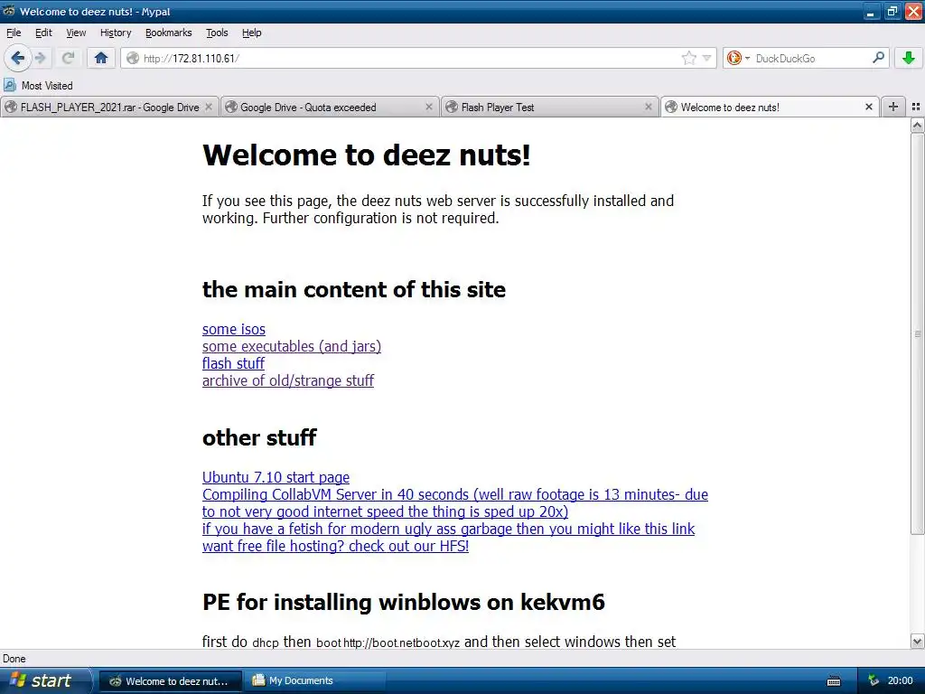Click the Mypal icon in title bar

8,11
